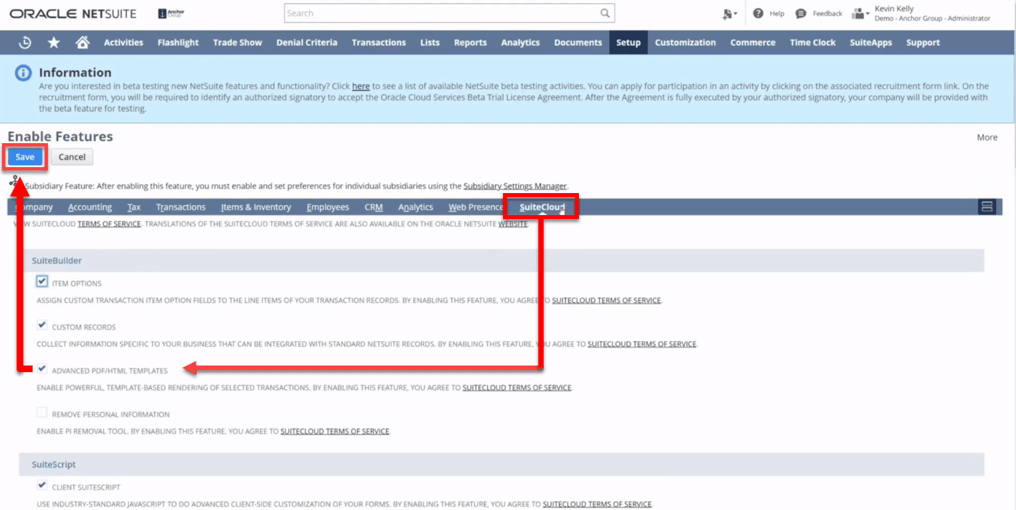The height and width of the screenshot is (510, 1016).
Task: Open the Lists menu
Action: pos(430,43)
